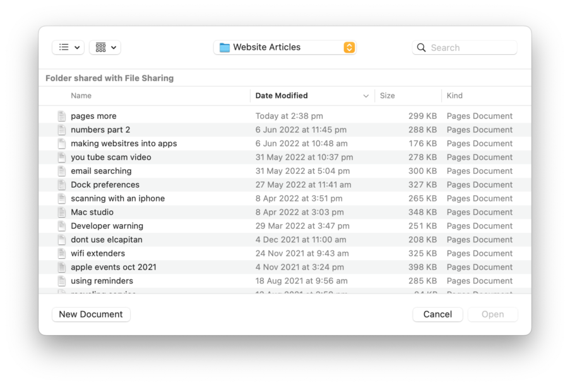
Task: Click the magnifier icon in the Search field
Action: click(x=421, y=47)
